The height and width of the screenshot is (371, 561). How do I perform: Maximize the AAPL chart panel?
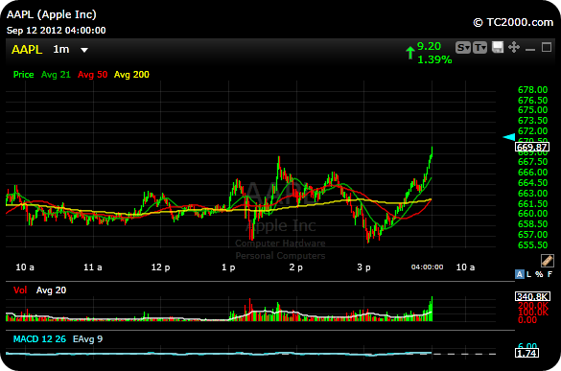[x=547, y=47]
